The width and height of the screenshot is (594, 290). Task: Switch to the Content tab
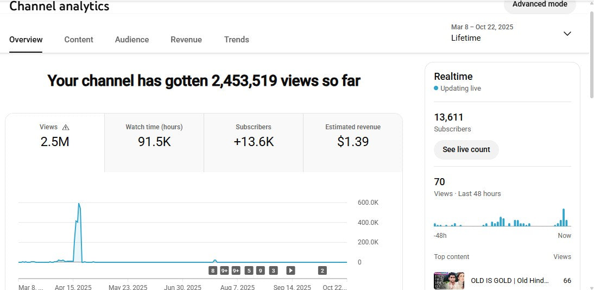(x=79, y=40)
